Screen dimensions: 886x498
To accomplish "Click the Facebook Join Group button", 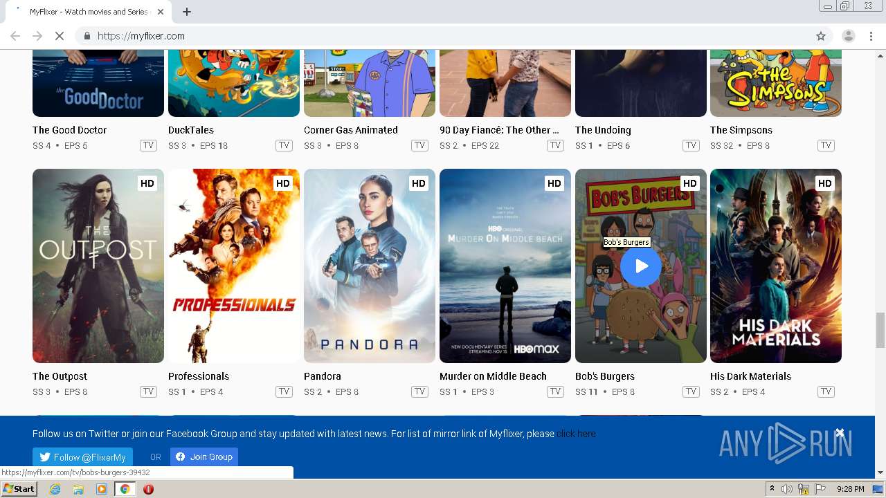I will click(204, 457).
